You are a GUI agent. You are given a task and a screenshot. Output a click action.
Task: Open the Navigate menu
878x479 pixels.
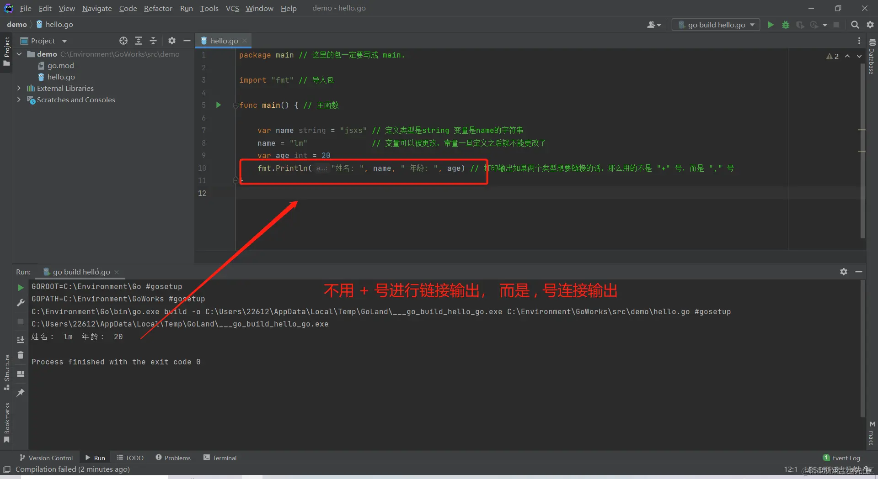tap(97, 8)
